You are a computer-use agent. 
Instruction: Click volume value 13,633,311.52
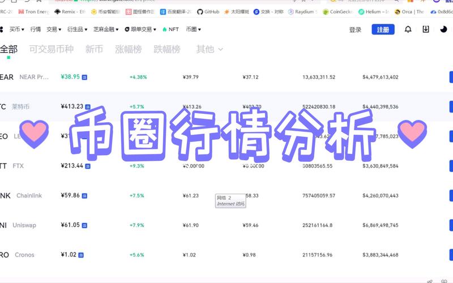(319, 77)
